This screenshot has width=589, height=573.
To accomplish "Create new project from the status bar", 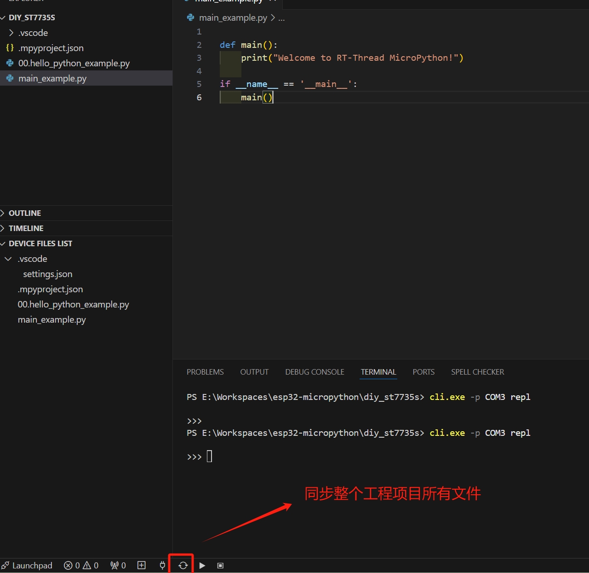I will click(x=142, y=565).
